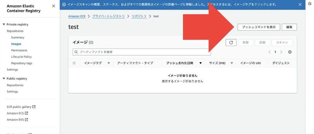Screen dimensions: 314x134
Task: Click the ダイジェスト column header
Action: 281,63
